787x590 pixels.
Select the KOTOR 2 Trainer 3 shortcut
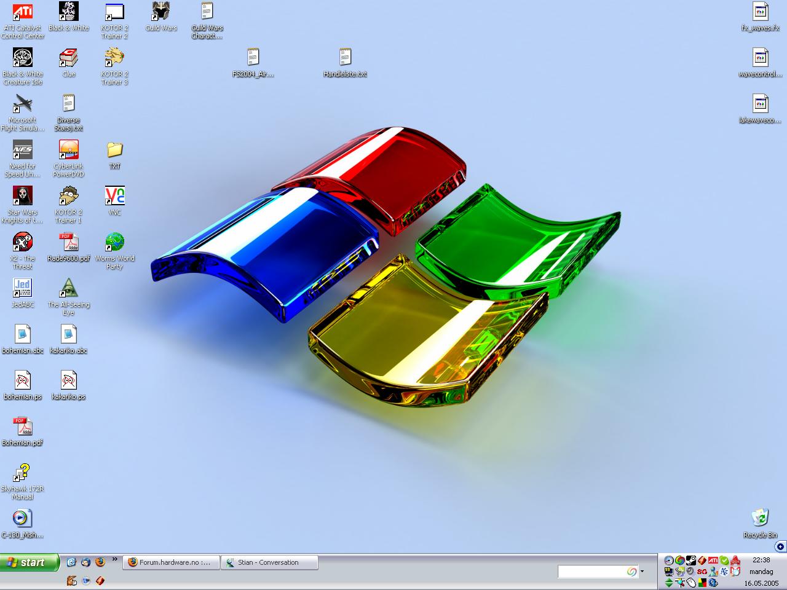point(115,66)
